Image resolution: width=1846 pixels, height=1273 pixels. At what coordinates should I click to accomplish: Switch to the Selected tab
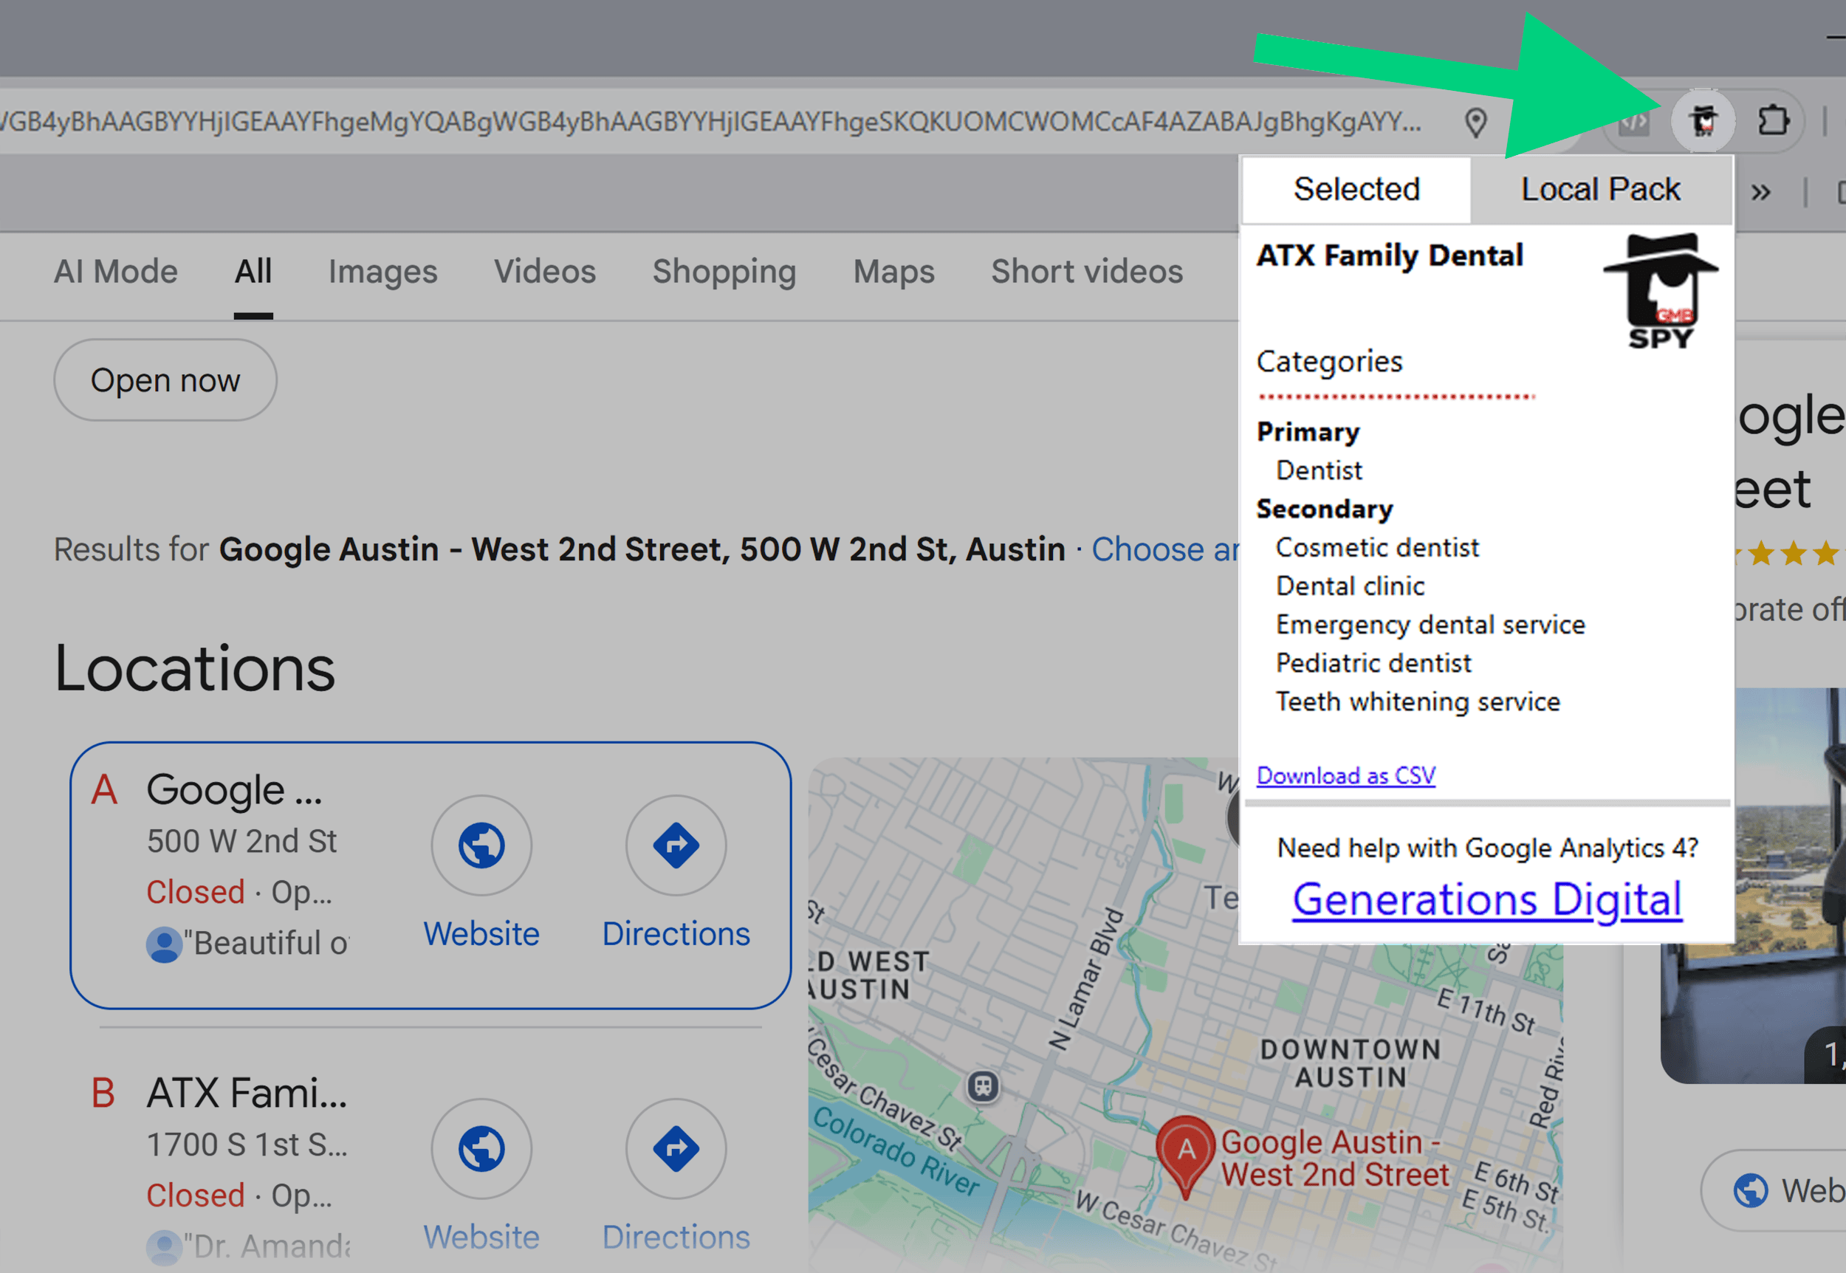(x=1356, y=189)
